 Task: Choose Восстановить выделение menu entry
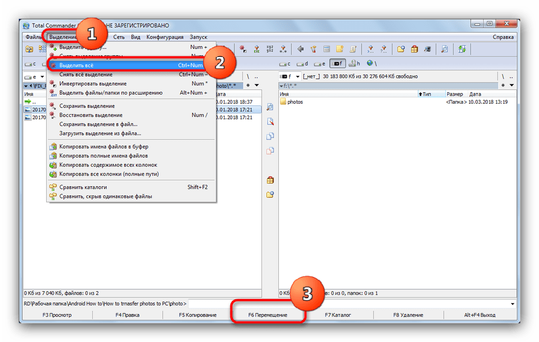131,115
